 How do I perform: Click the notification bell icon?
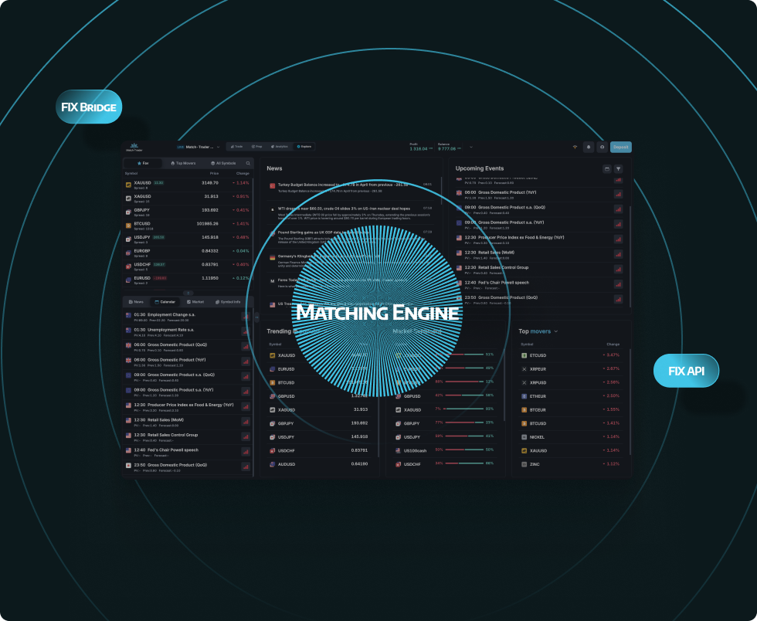pos(588,147)
